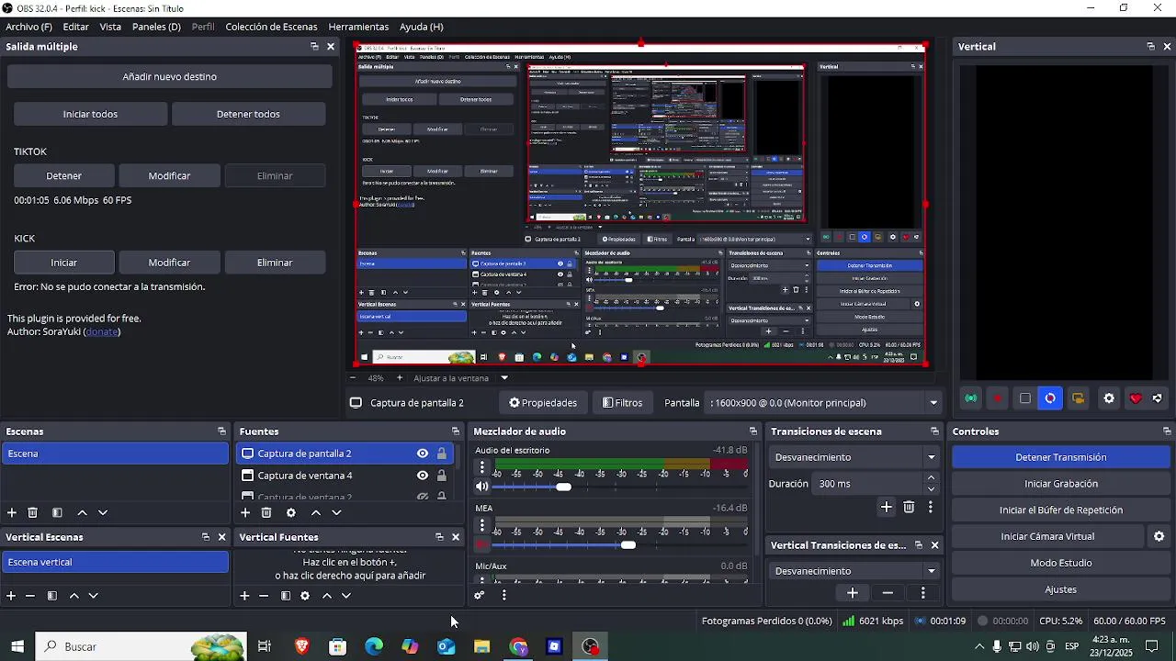
Task: Open scene filters icon in Escenas panel
Action: pos(57,513)
